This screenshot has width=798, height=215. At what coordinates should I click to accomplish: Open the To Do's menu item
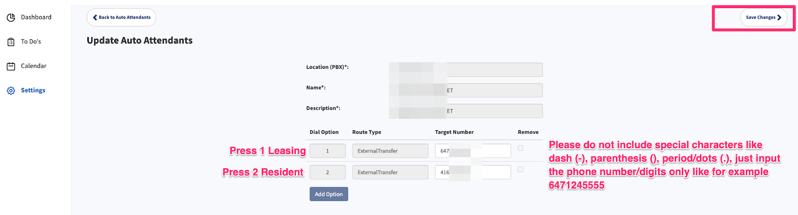click(31, 42)
